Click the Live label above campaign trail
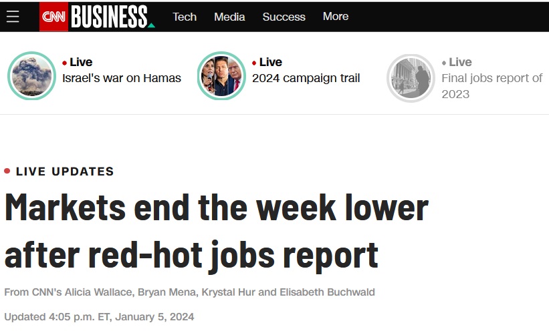 pyautogui.click(x=270, y=62)
